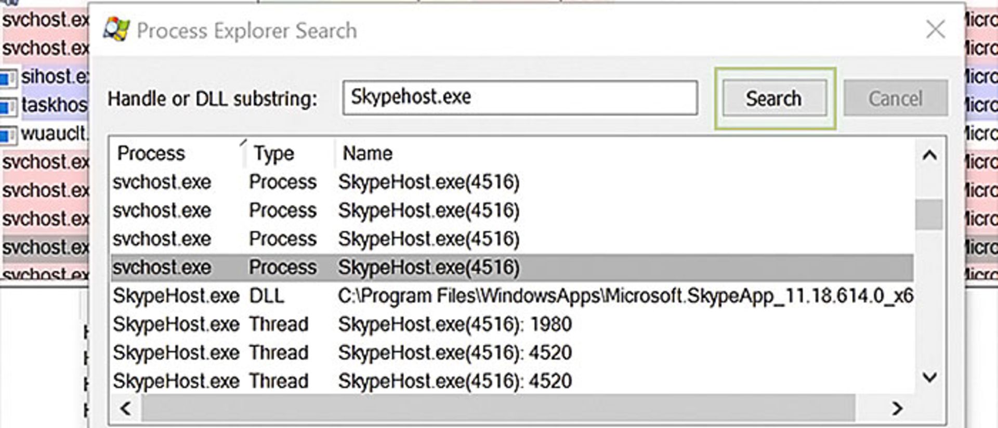Select wuauclt in the background process list
Viewport: 998px width, 428px height.
coord(55,134)
